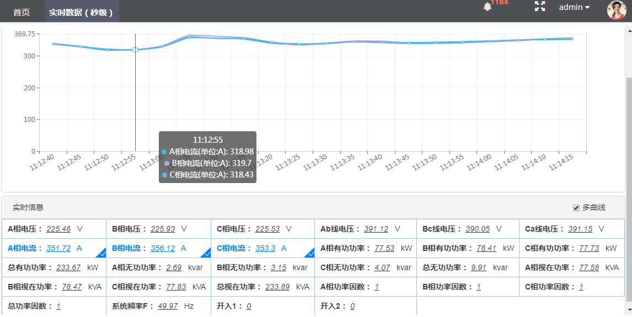Click checkmark badge on A相电流 cell
The width and height of the screenshot is (632, 317).
[x=101, y=253]
